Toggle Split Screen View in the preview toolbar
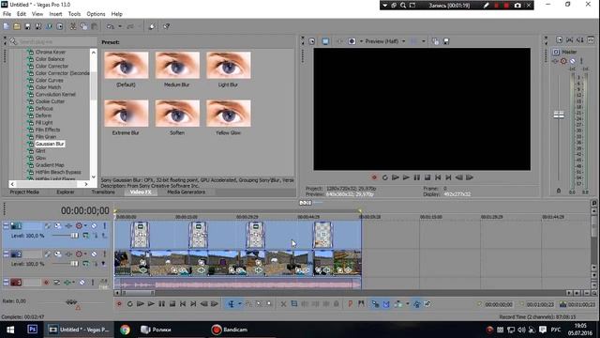Screen dimensions: 600x338 [x=352, y=41]
